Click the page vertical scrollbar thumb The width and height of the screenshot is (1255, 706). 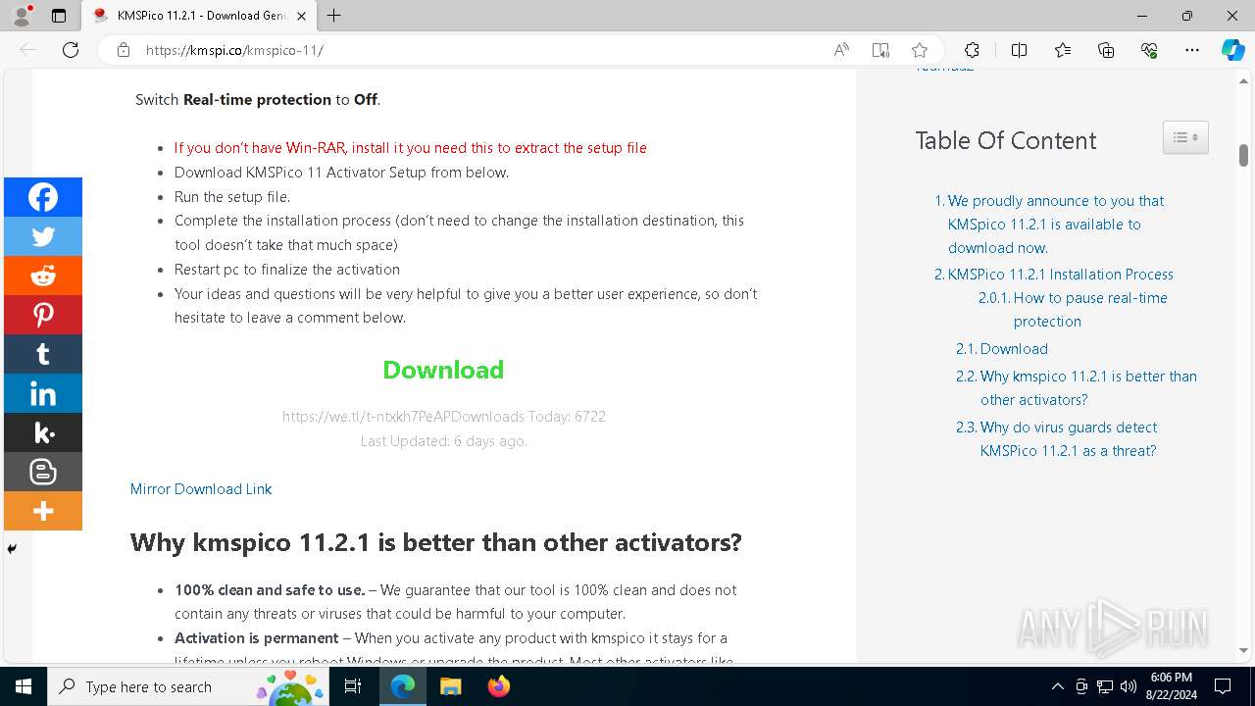[x=1243, y=155]
